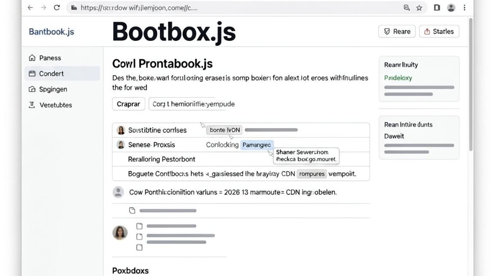Click the Vesetubtes sidebar icon
This screenshot has height=276, width=495.
click(32, 105)
